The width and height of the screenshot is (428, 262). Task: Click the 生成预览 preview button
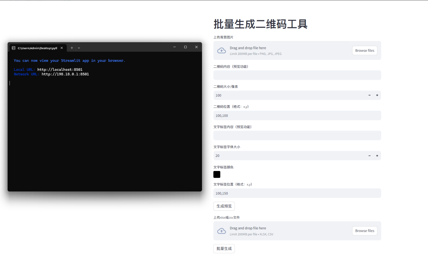224,206
